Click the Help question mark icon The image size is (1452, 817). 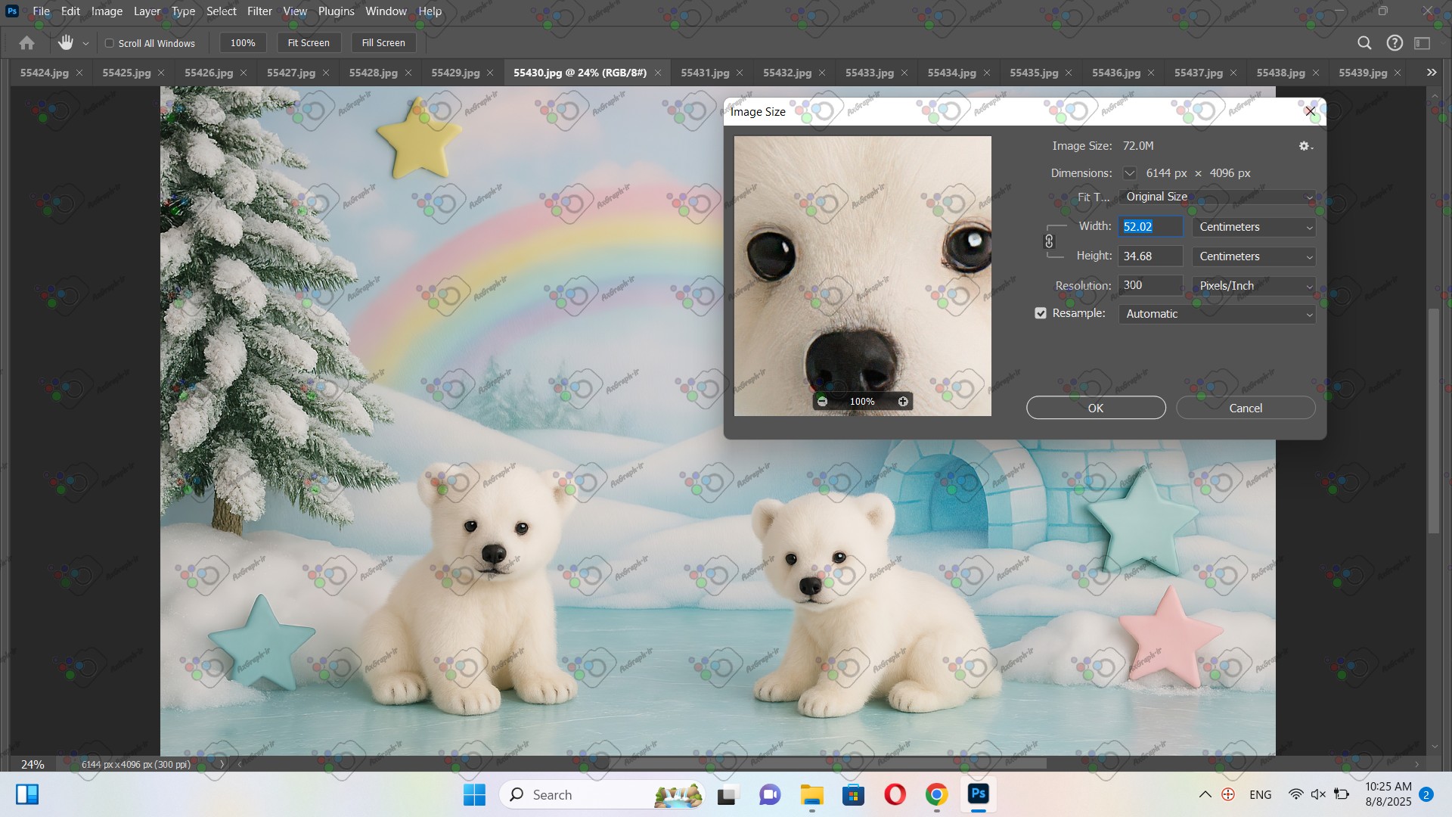pos(1395,43)
